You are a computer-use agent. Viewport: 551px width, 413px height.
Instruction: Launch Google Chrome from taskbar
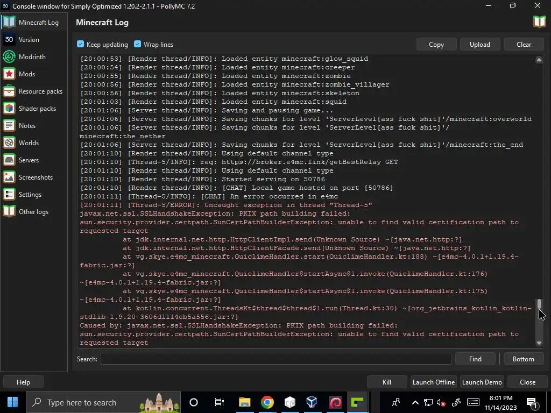(267, 402)
